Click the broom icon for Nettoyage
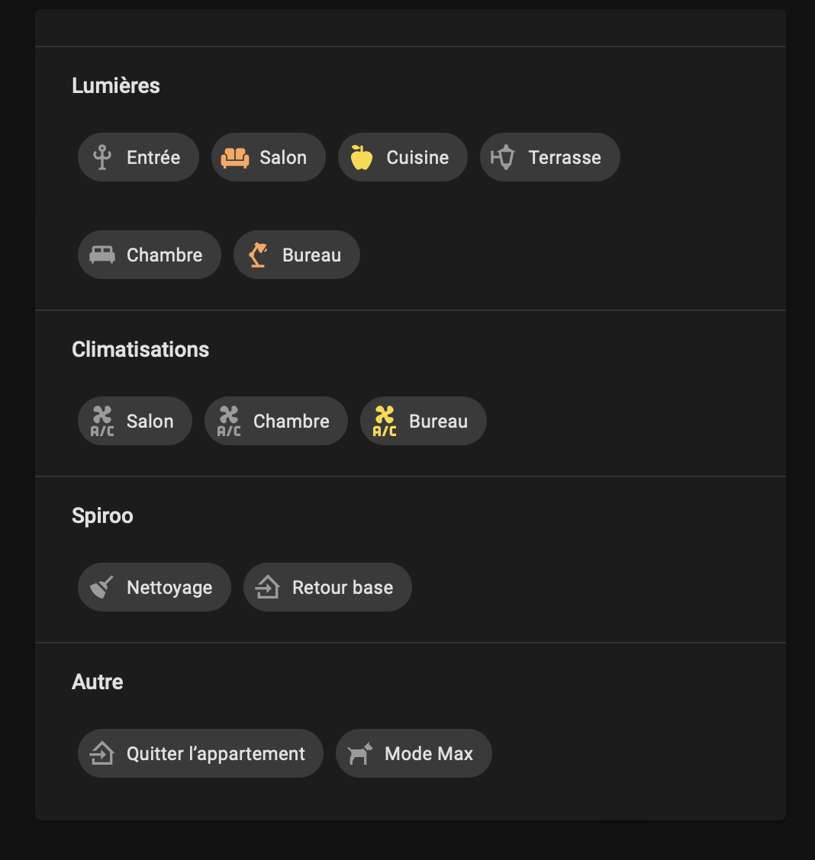This screenshot has height=860, width=815. tap(102, 587)
